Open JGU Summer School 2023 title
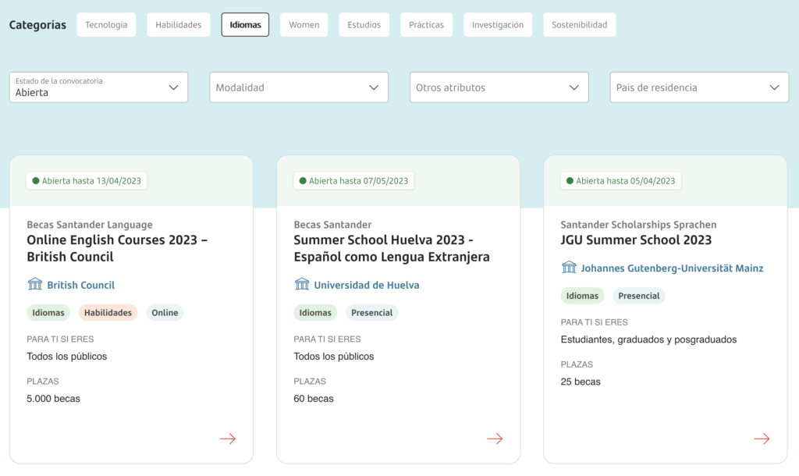 click(x=636, y=240)
